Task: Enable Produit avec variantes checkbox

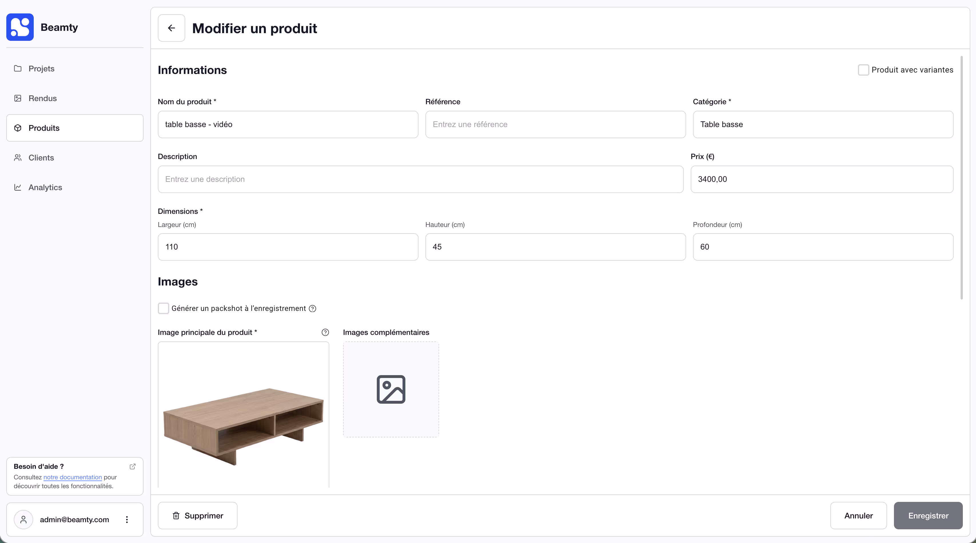Action: tap(863, 70)
